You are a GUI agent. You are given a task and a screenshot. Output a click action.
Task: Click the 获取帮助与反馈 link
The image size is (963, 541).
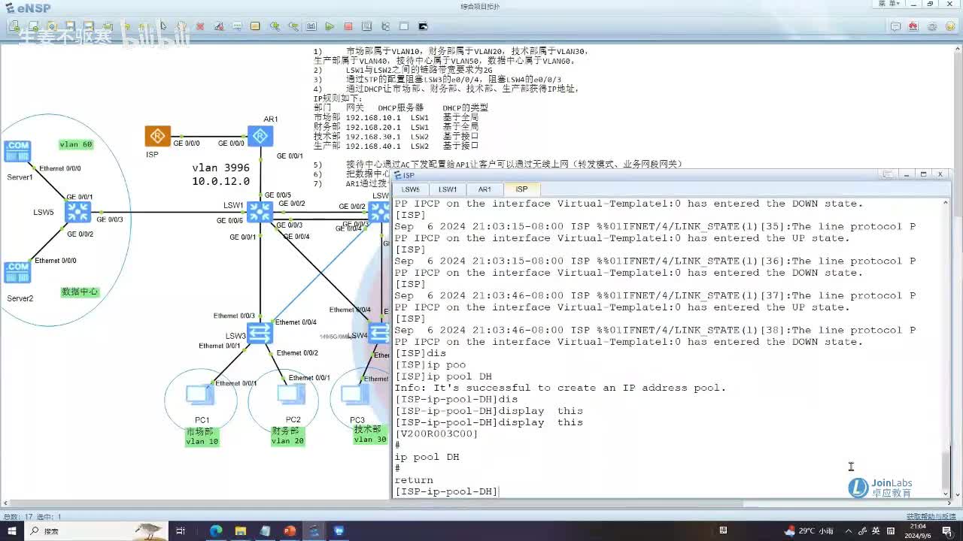[931, 517]
